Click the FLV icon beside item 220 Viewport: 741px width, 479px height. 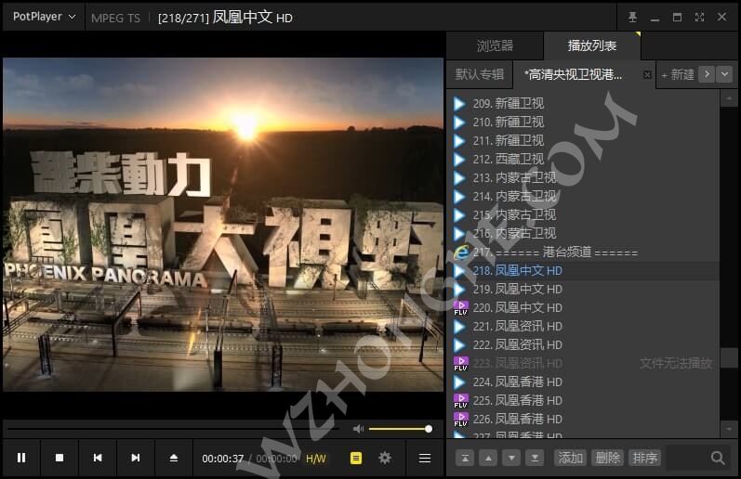pos(461,307)
